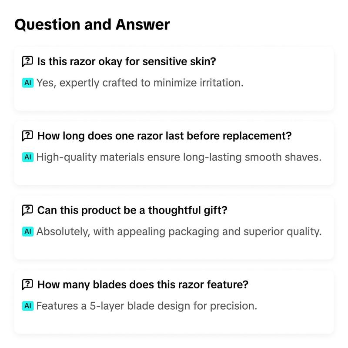Viewport: 348px width, 348px height.
Task: Select 'How many blades does this razor feature?' question
Action: [143, 284]
